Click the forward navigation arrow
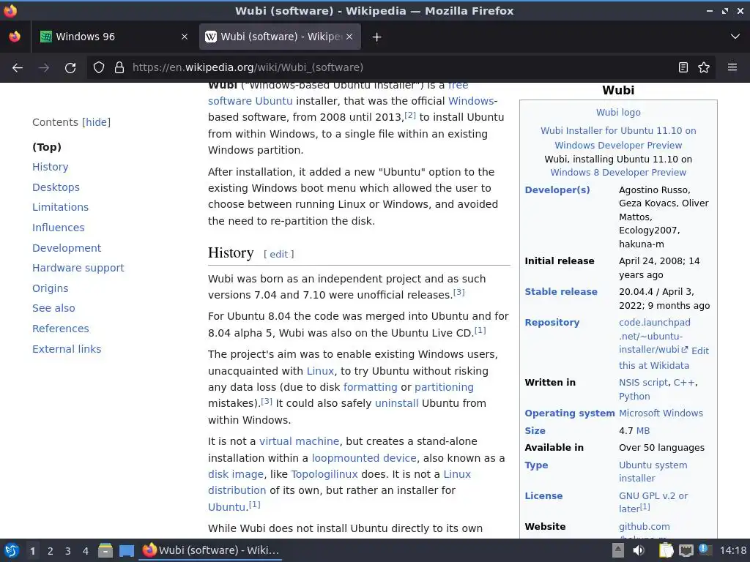This screenshot has height=562, width=750. point(44,67)
